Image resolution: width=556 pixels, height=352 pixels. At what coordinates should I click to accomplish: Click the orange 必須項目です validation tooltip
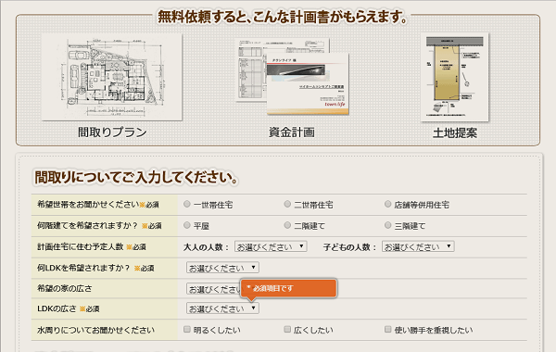point(288,288)
